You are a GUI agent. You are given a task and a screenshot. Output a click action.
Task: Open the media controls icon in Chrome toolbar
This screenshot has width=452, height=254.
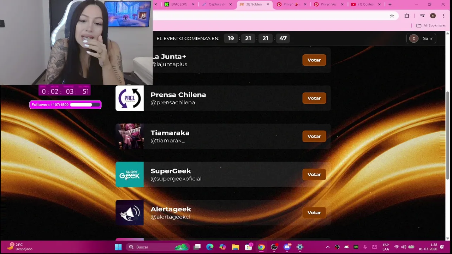pos(422,16)
